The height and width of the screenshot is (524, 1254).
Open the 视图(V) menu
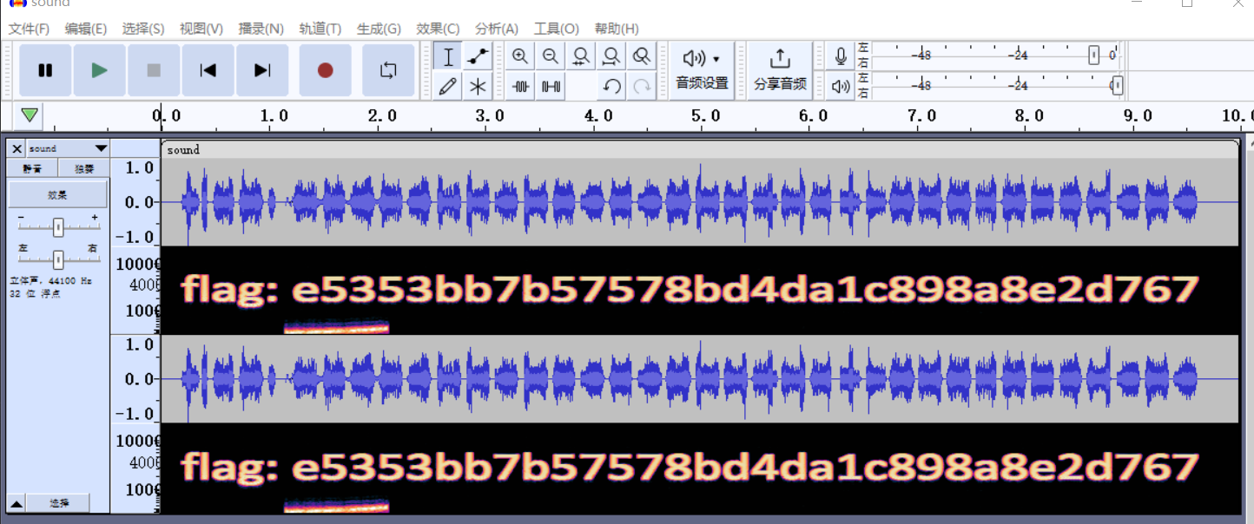tap(201, 29)
